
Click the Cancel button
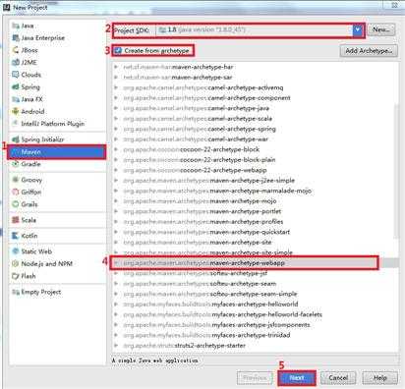(x=338, y=378)
